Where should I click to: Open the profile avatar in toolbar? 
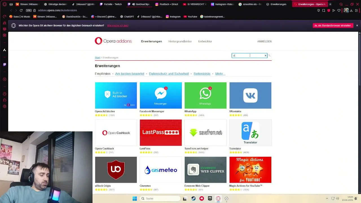[346, 10]
